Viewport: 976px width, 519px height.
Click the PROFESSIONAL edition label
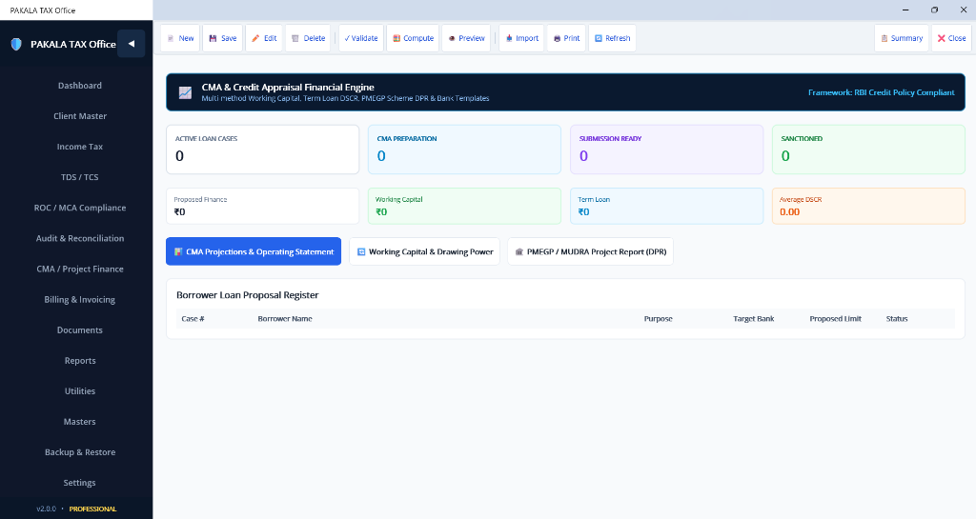pos(92,509)
